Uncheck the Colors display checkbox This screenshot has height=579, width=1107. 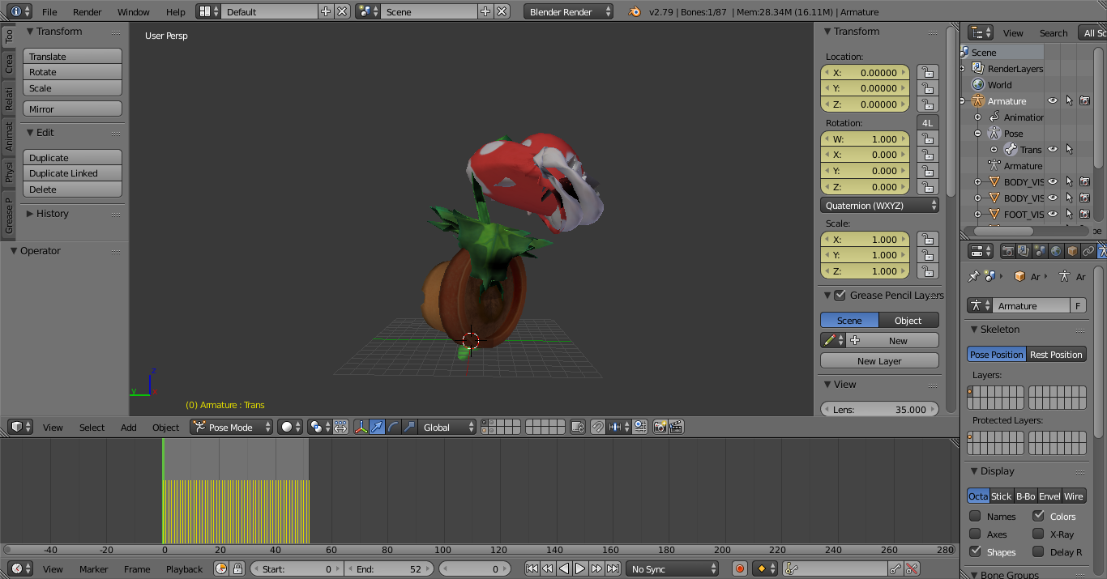tap(1038, 516)
